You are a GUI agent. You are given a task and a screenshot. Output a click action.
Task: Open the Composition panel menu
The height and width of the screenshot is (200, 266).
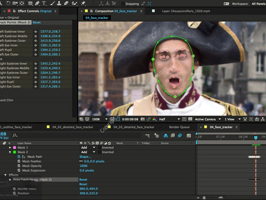[141, 11]
